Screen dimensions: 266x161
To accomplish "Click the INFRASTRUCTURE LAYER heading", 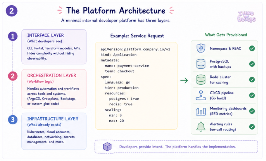I will (52, 119).
